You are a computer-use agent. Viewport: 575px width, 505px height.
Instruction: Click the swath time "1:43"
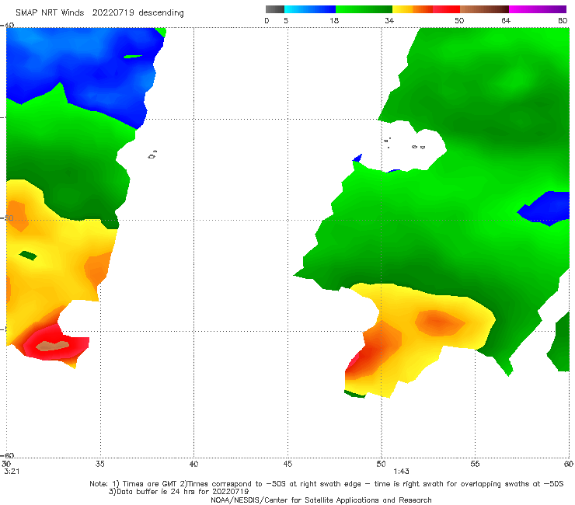pos(401,472)
